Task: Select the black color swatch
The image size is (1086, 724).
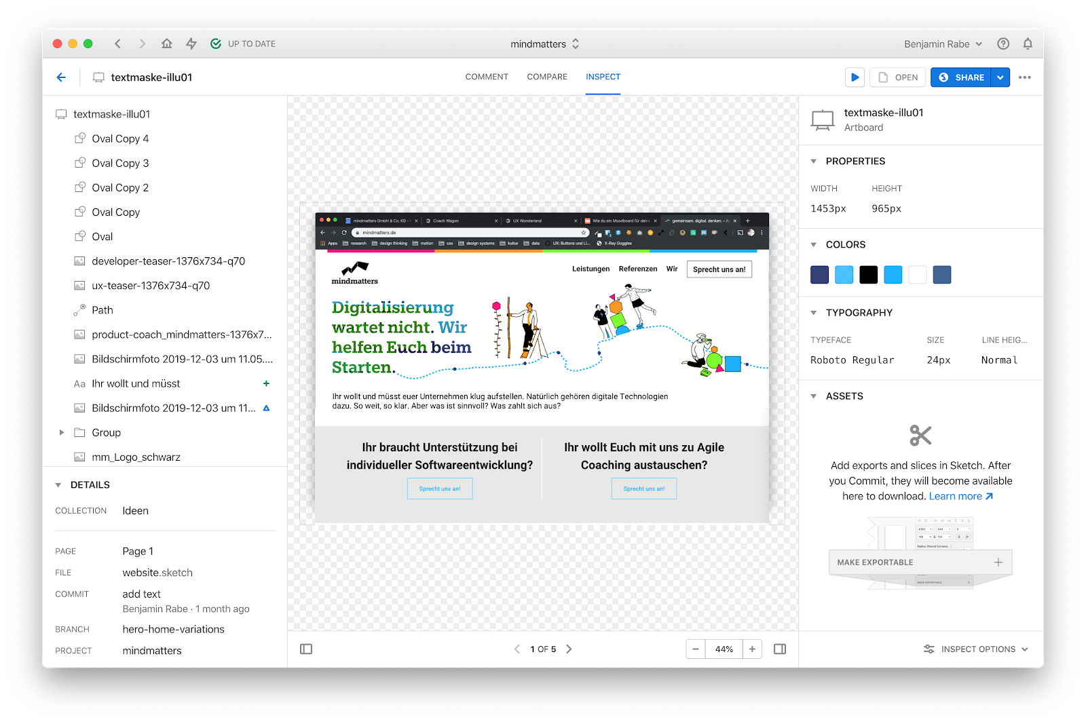Action: click(869, 275)
